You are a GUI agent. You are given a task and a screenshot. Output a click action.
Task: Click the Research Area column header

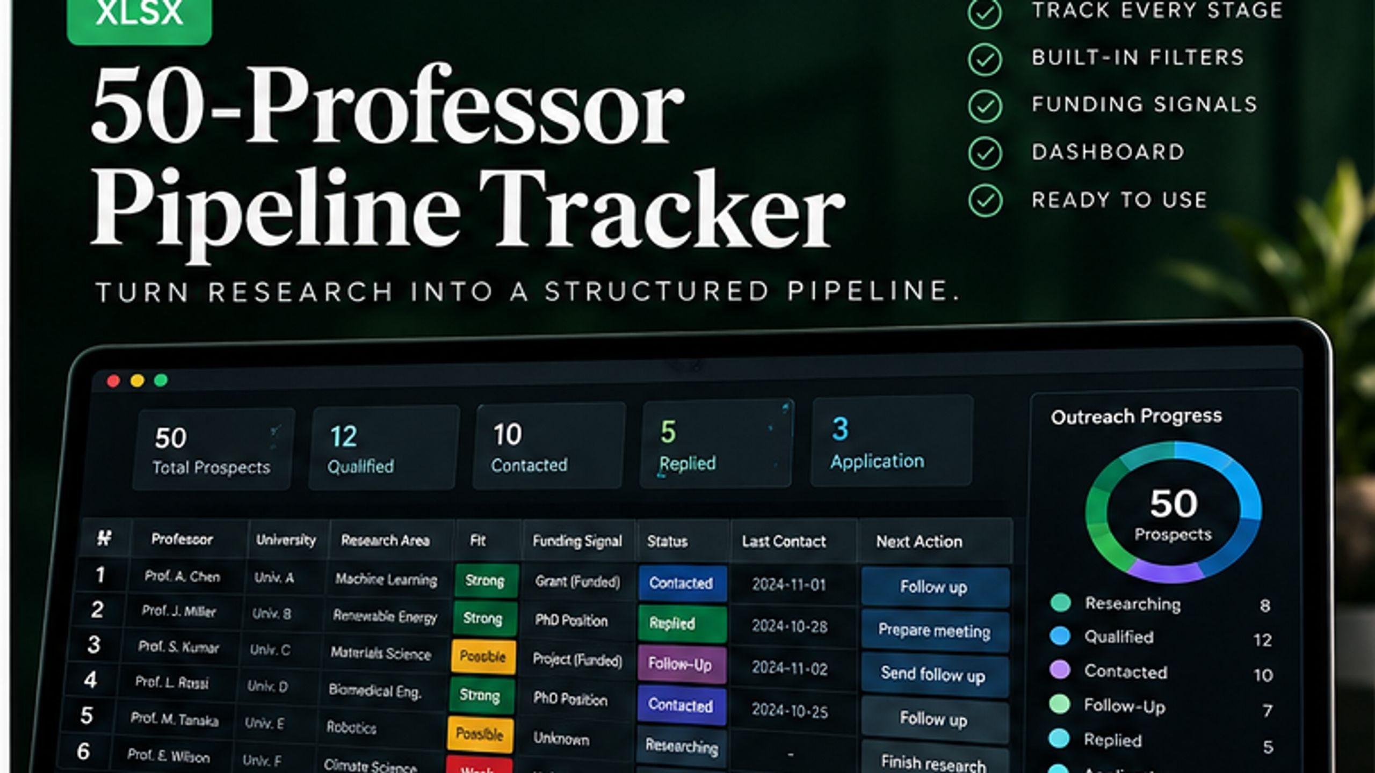[385, 540]
